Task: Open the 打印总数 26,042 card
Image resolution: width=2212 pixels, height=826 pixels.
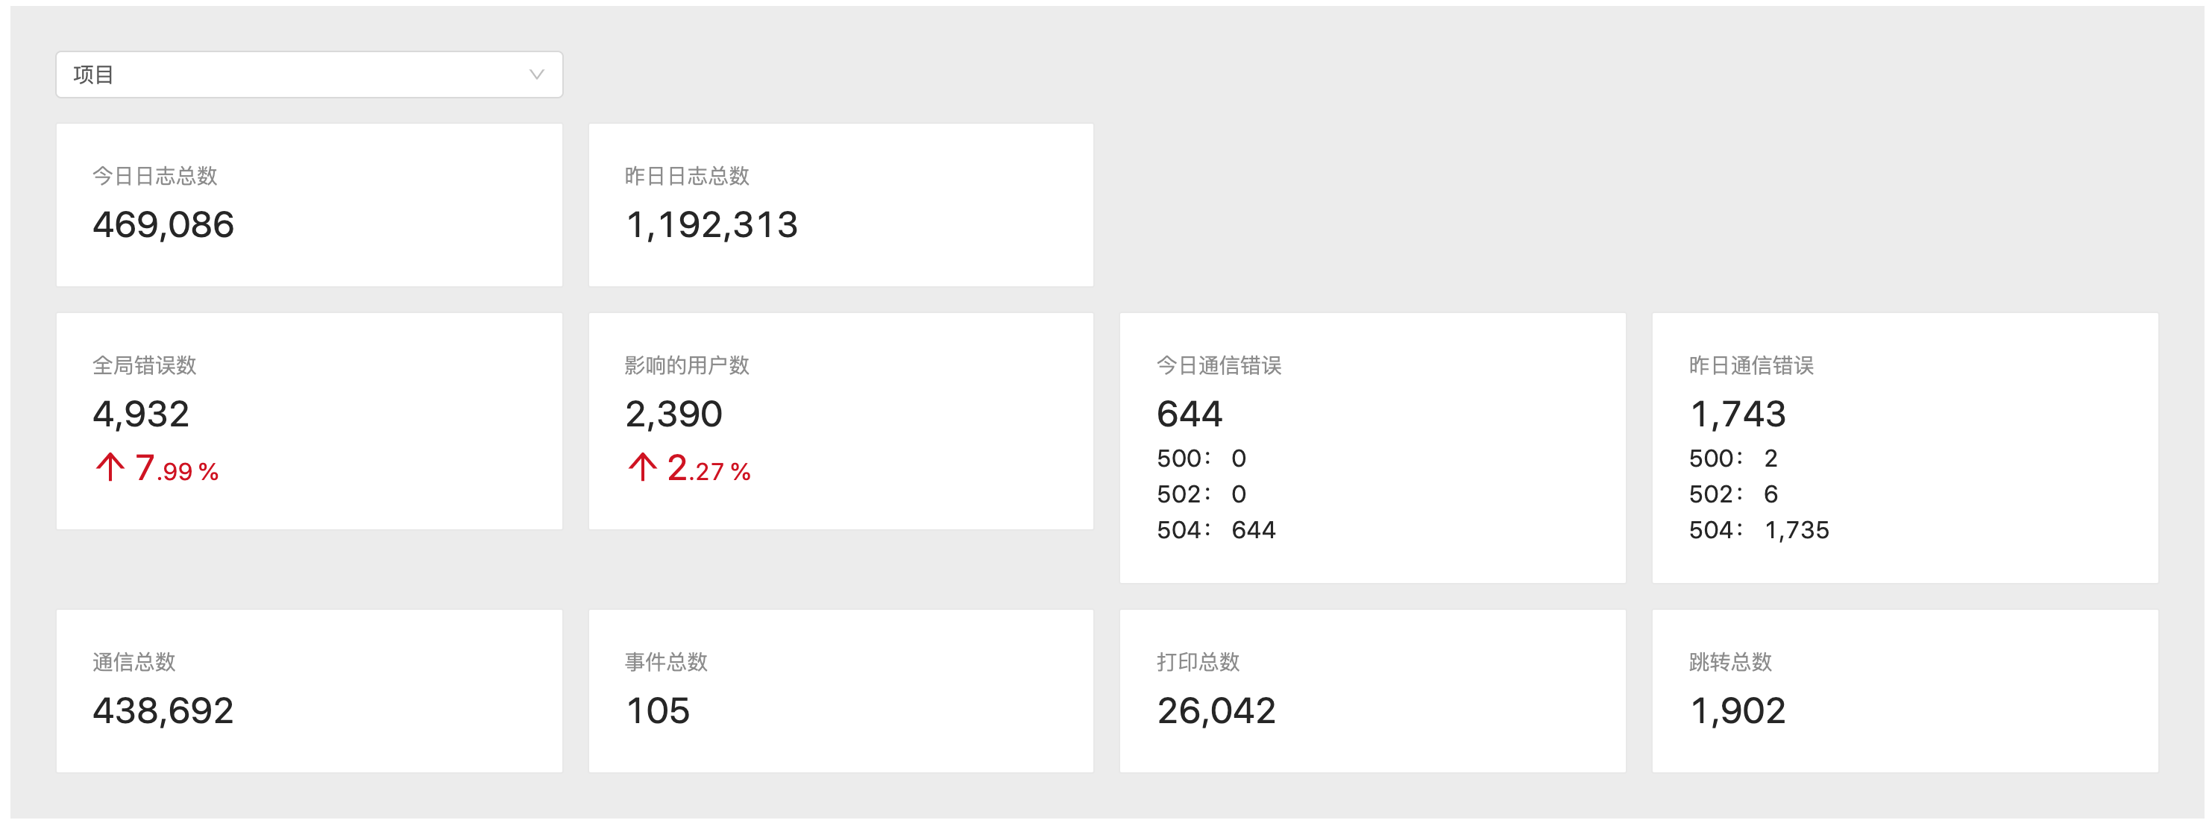Action: pyautogui.click(x=1372, y=691)
